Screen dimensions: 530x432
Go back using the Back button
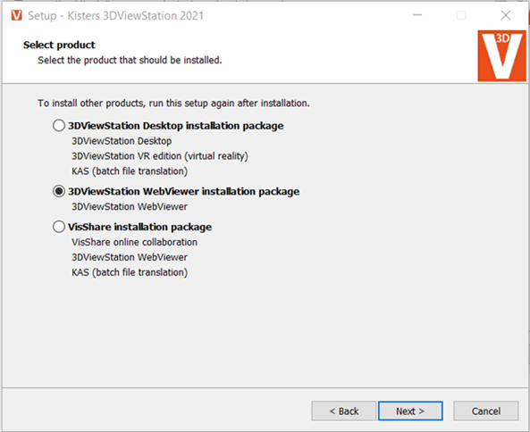(344, 411)
